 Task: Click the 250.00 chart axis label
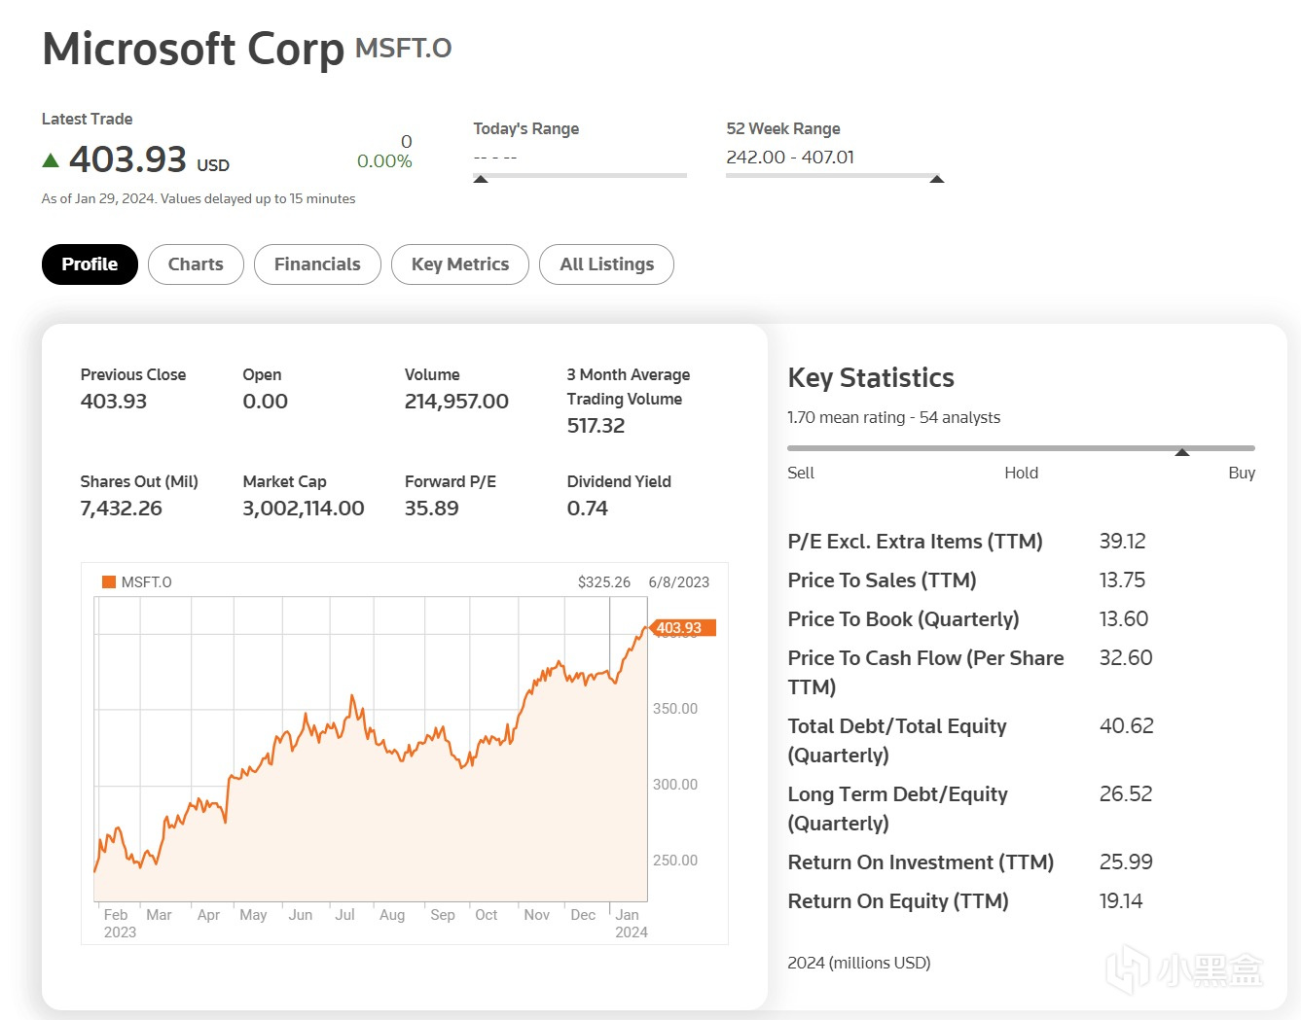pos(675,861)
